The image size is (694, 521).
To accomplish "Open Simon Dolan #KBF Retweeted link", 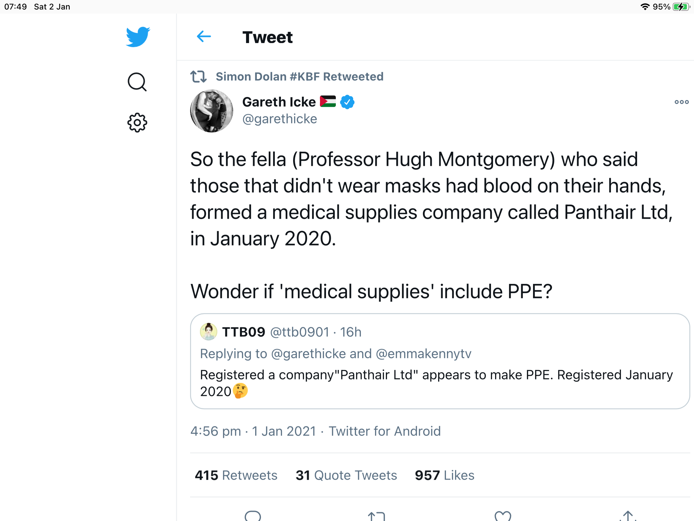I will tap(300, 77).
